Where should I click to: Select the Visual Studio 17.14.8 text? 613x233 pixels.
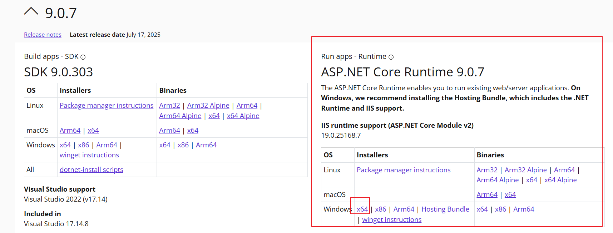click(x=56, y=224)
